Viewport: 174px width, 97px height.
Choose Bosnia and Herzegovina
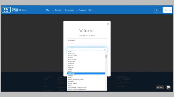(86, 79)
